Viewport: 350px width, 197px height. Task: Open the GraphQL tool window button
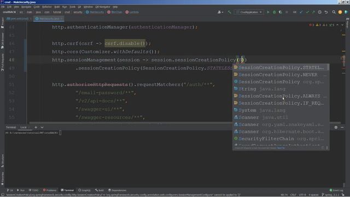click(x=84, y=190)
